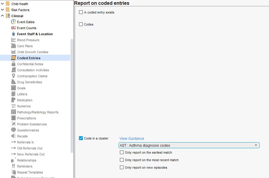This screenshot has width=269, height=178.
Task: Click the Blood Pressure BP icon
Action: click(x=14, y=40)
